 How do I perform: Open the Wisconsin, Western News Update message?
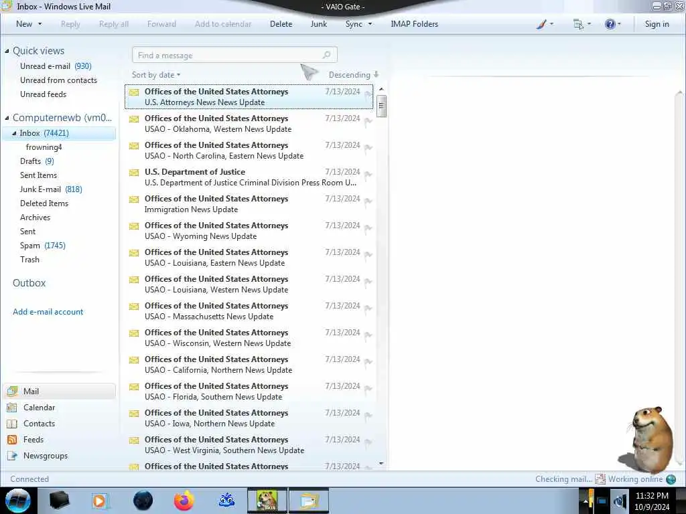(x=249, y=338)
